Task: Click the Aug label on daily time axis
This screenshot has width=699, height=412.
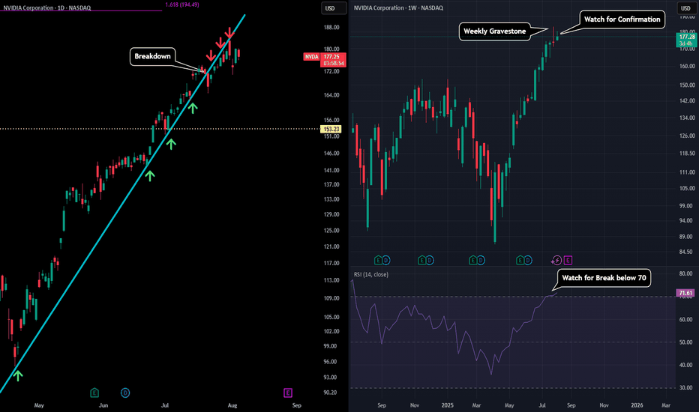Action: 232,405
